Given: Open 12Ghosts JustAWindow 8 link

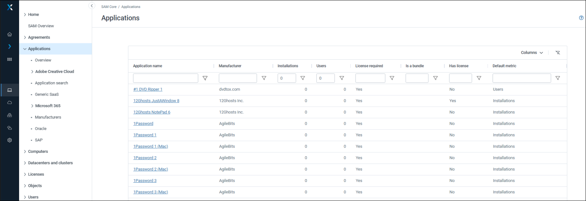Looking at the screenshot, I should (x=156, y=101).
